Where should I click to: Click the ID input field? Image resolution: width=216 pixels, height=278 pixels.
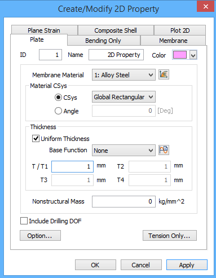pyautogui.click(x=50, y=55)
